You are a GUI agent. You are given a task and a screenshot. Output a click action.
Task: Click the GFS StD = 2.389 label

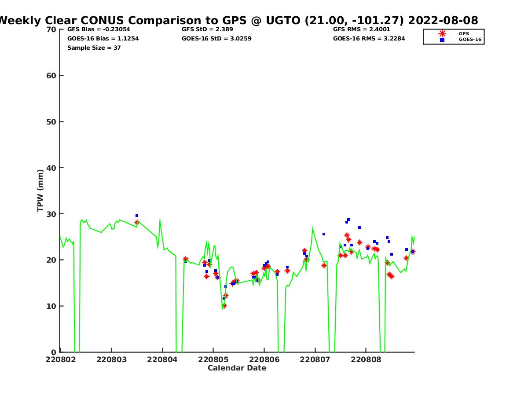207,29
